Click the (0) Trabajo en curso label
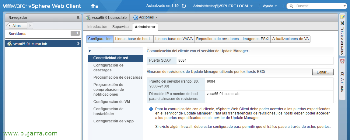 (x=342, y=38)
